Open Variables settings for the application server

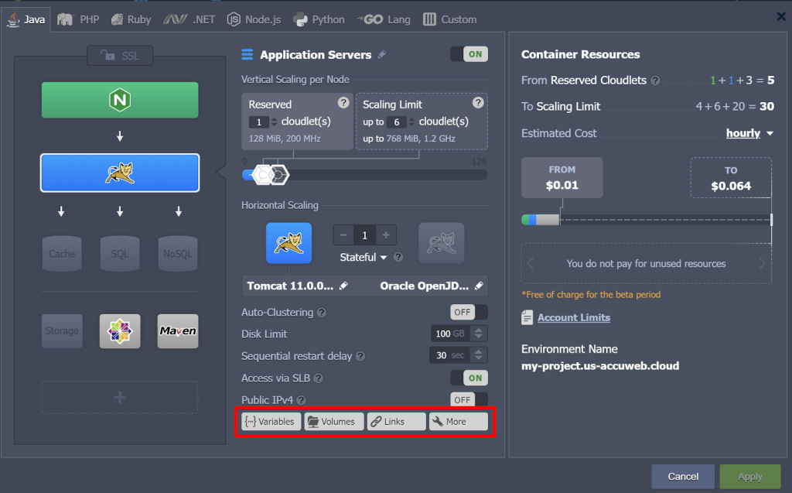(270, 421)
